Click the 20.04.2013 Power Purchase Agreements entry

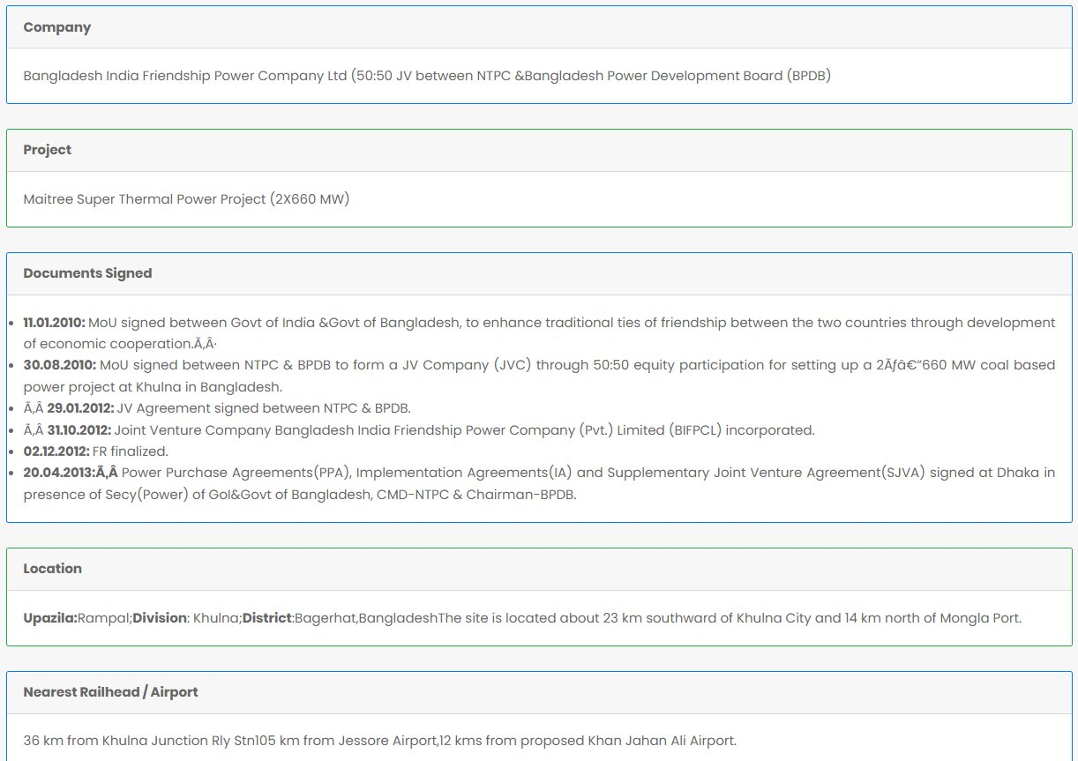(539, 484)
